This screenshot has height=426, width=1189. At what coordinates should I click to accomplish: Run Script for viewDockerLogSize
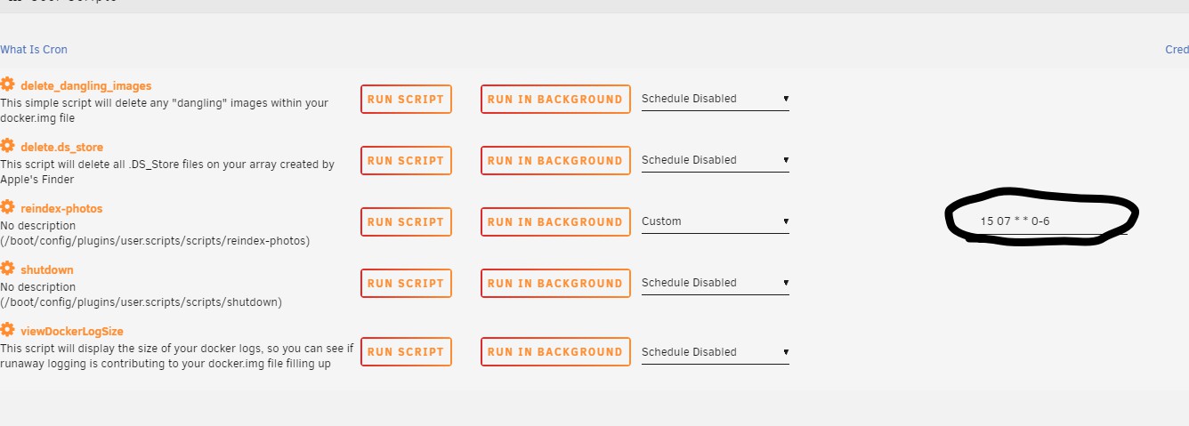(406, 352)
